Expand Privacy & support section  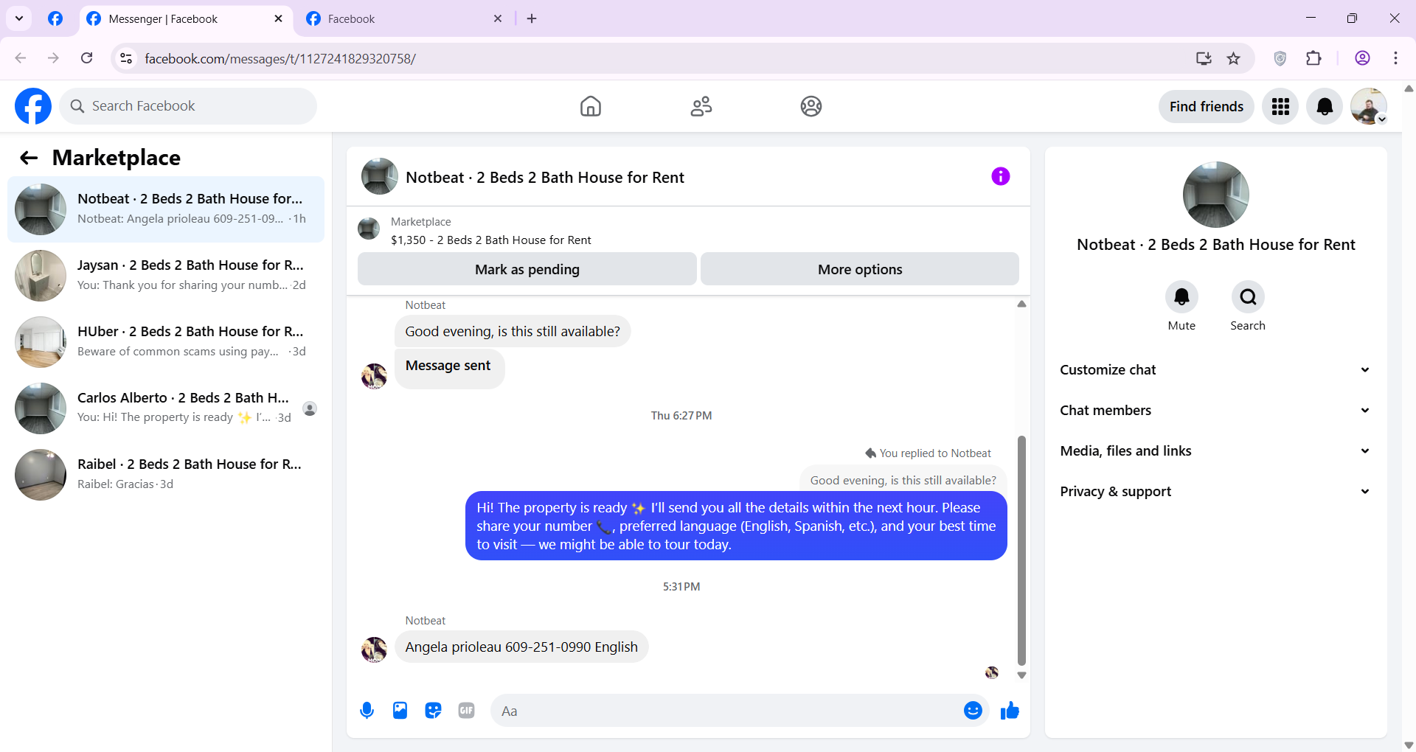1215,491
